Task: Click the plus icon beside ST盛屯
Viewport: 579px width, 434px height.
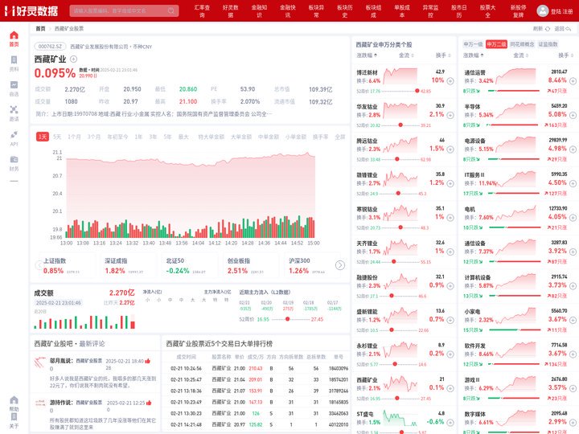Action: 450,423
